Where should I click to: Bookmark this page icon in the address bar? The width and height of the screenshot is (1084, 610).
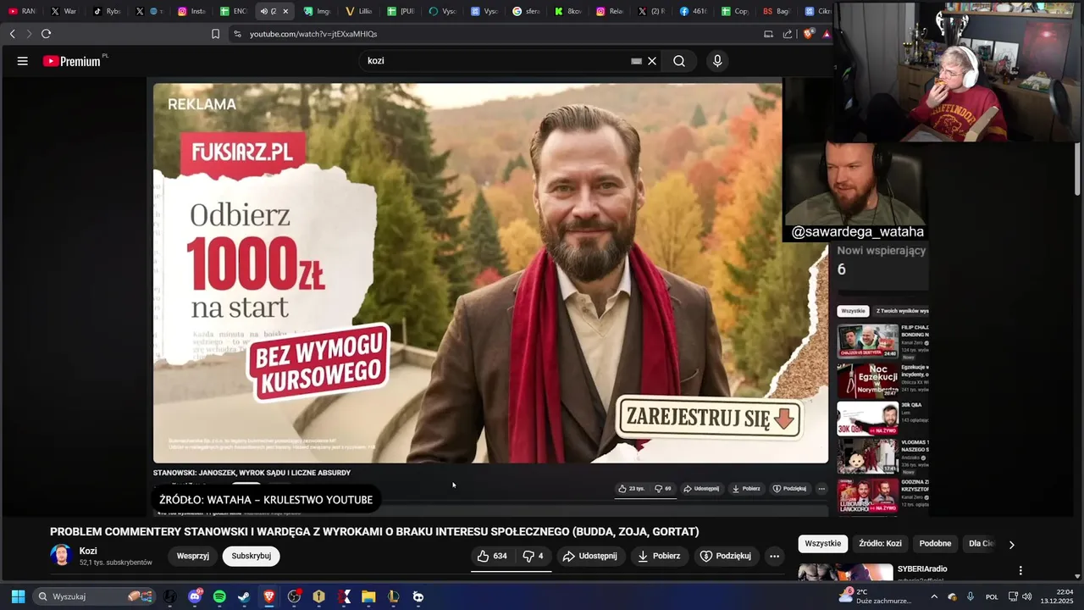click(215, 34)
